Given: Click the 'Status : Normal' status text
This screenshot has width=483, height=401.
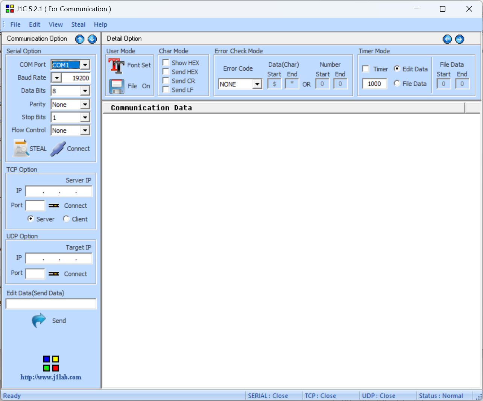Looking at the screenshot, I should coord(441,396).
